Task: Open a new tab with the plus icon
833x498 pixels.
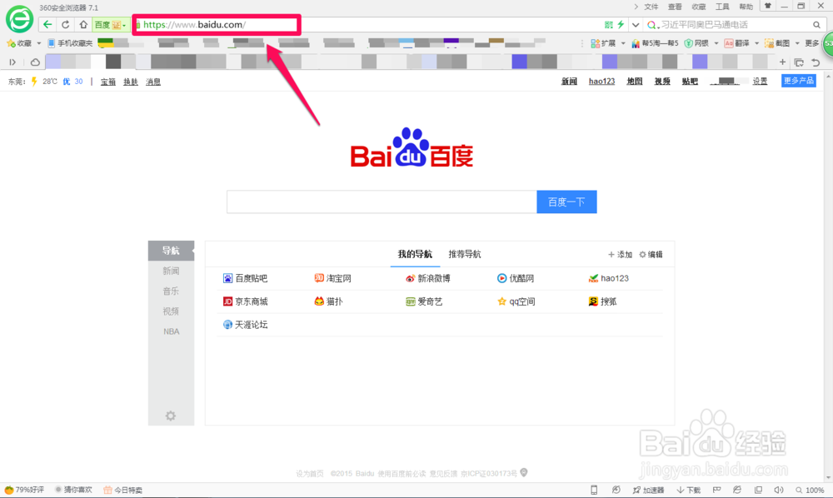Action: [782, 62]
